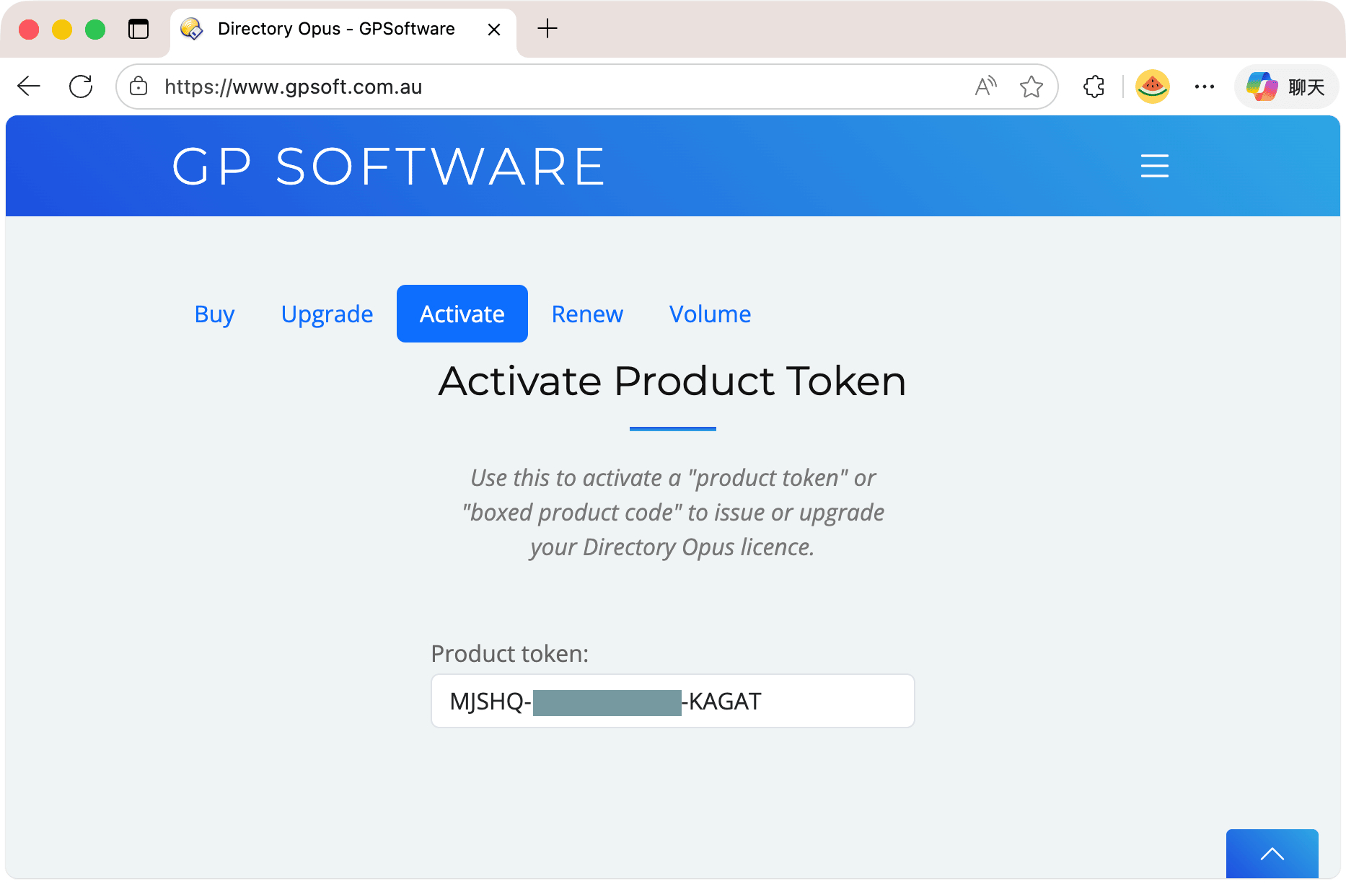
Task: Reload the page with refresh icon
Action: coord(81,87)
